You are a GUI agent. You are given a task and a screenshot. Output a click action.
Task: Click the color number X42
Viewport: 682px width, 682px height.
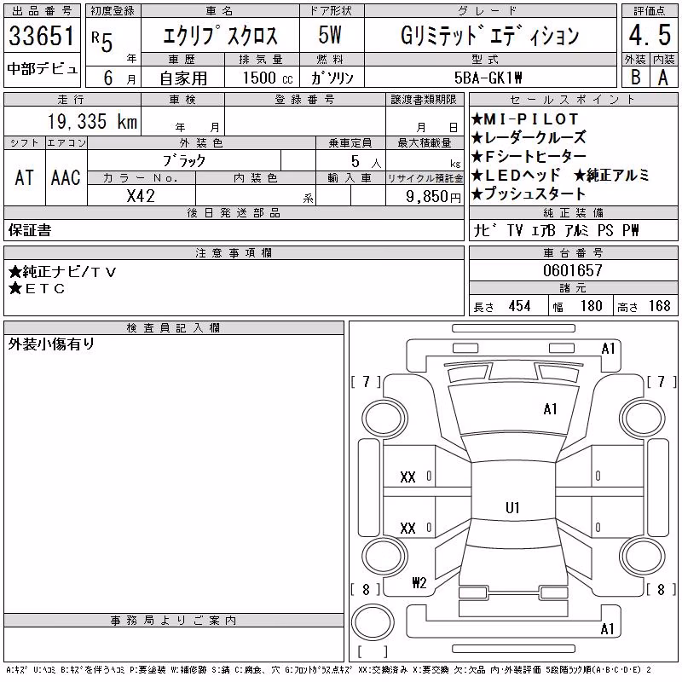pyautogui.click(x=141, y=196)
